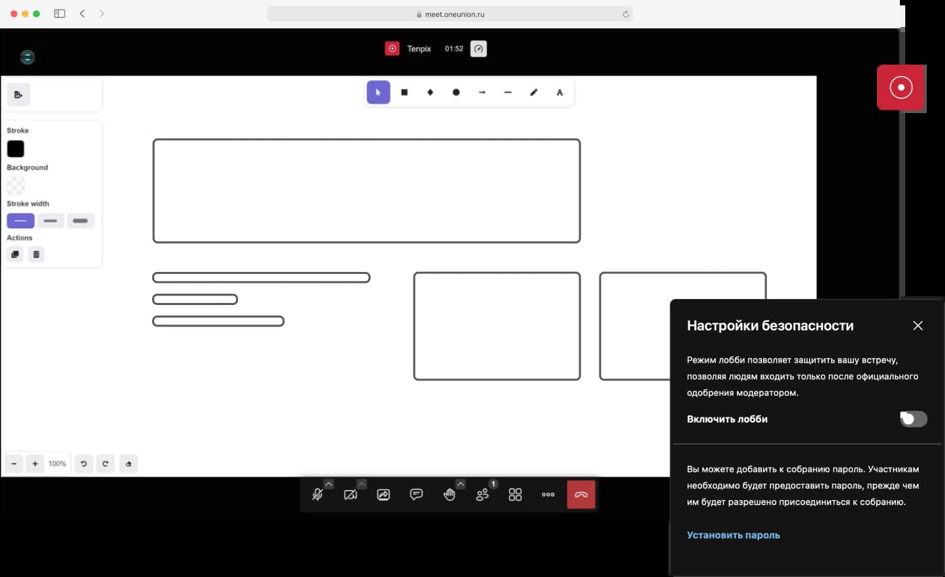
Task: Select the longest rounded bar shape
Action: tap(261, 277)
